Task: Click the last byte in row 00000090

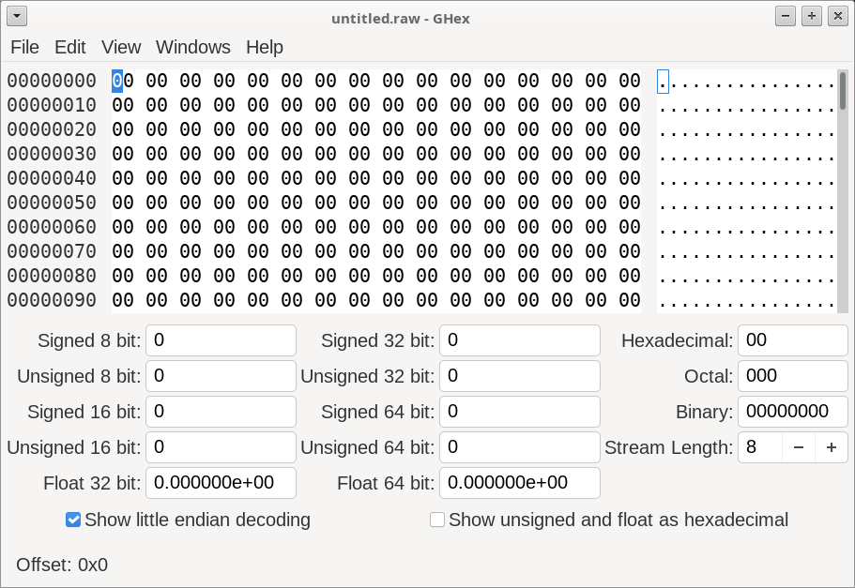Action: point(630,300)
